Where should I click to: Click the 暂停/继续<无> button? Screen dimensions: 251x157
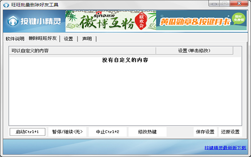click(x=67, y=132)
